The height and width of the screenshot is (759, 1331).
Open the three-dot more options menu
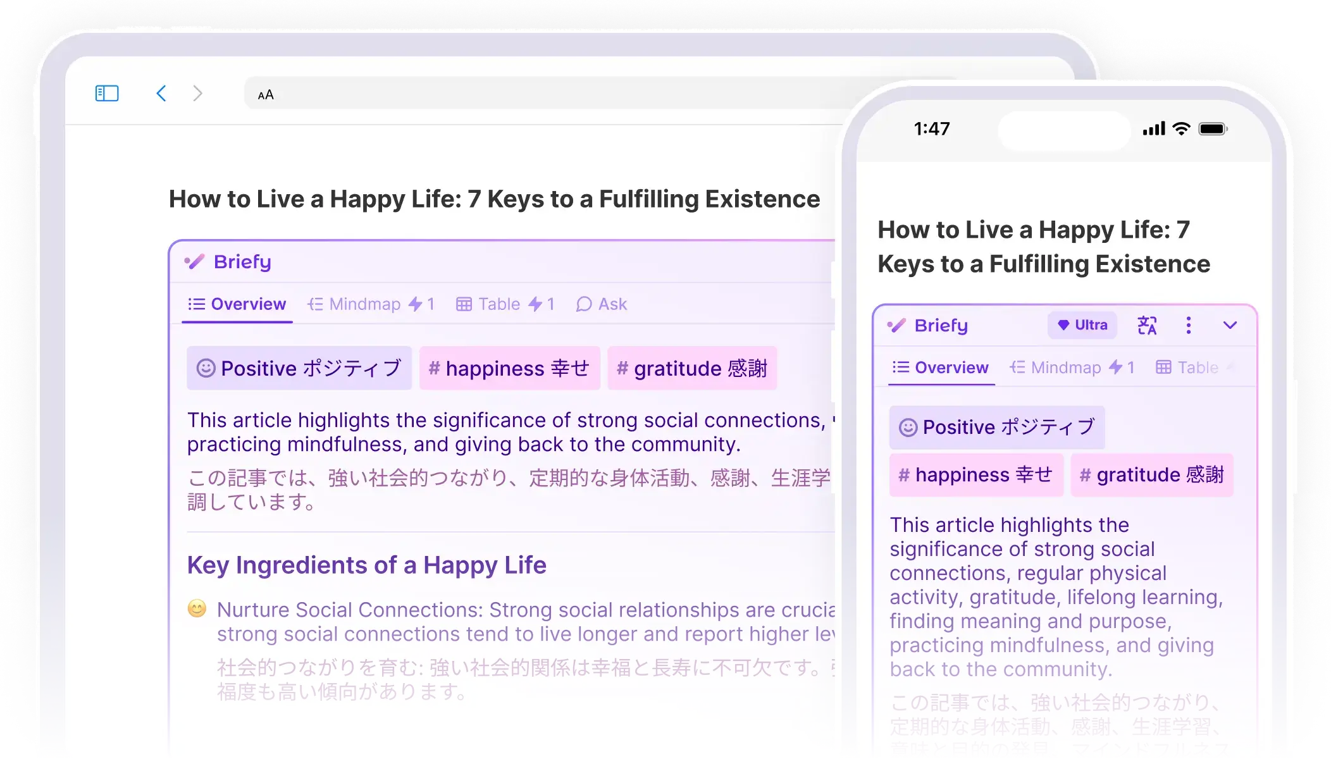[1188, 325]
